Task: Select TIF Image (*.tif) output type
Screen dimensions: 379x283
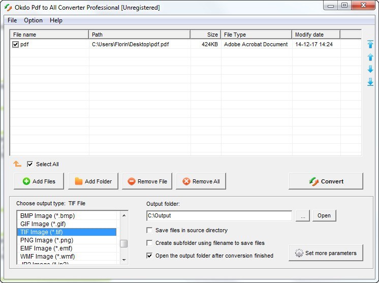Action: pos(67,232)
